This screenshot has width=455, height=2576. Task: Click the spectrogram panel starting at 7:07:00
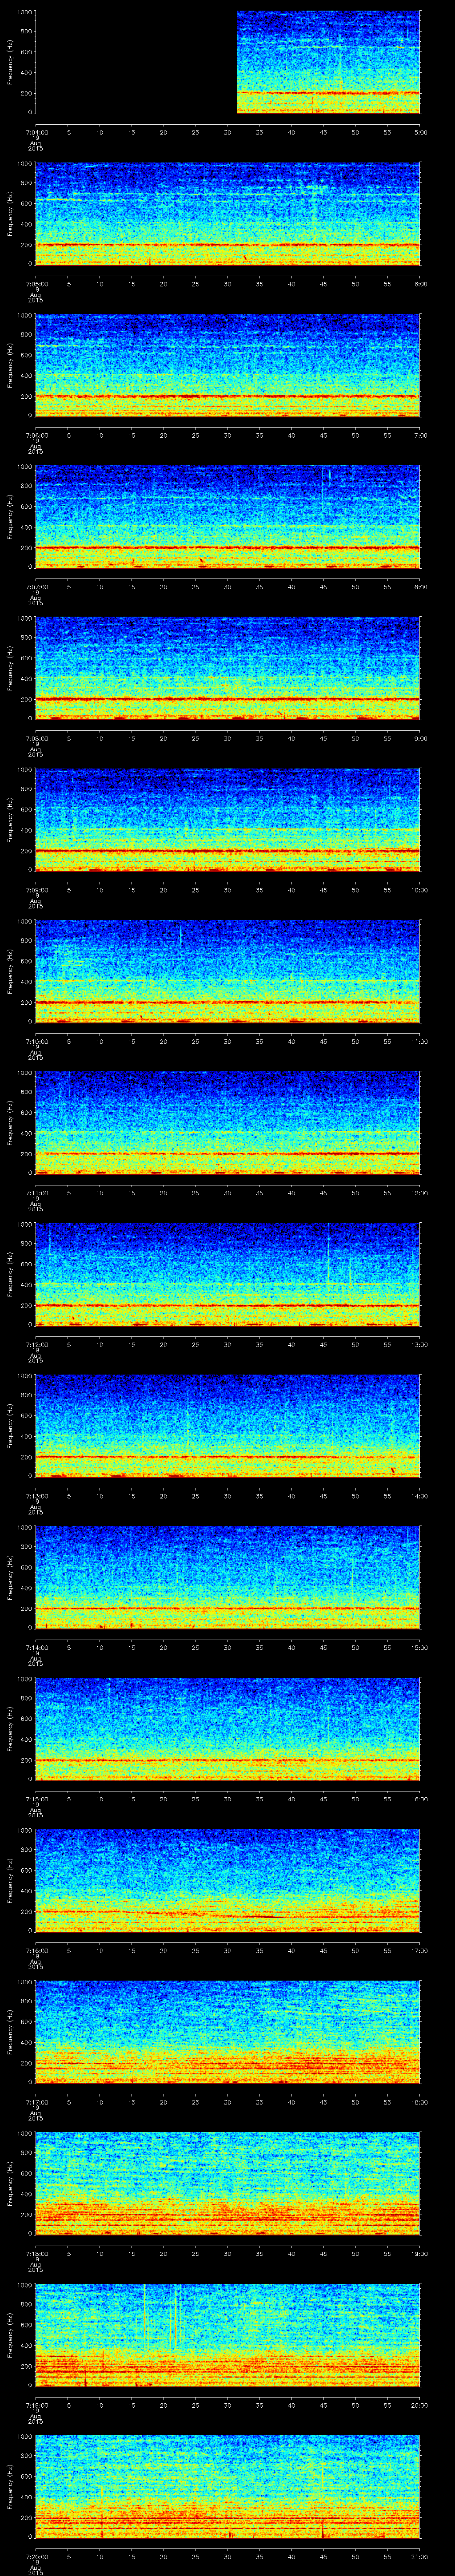[228, 517]
